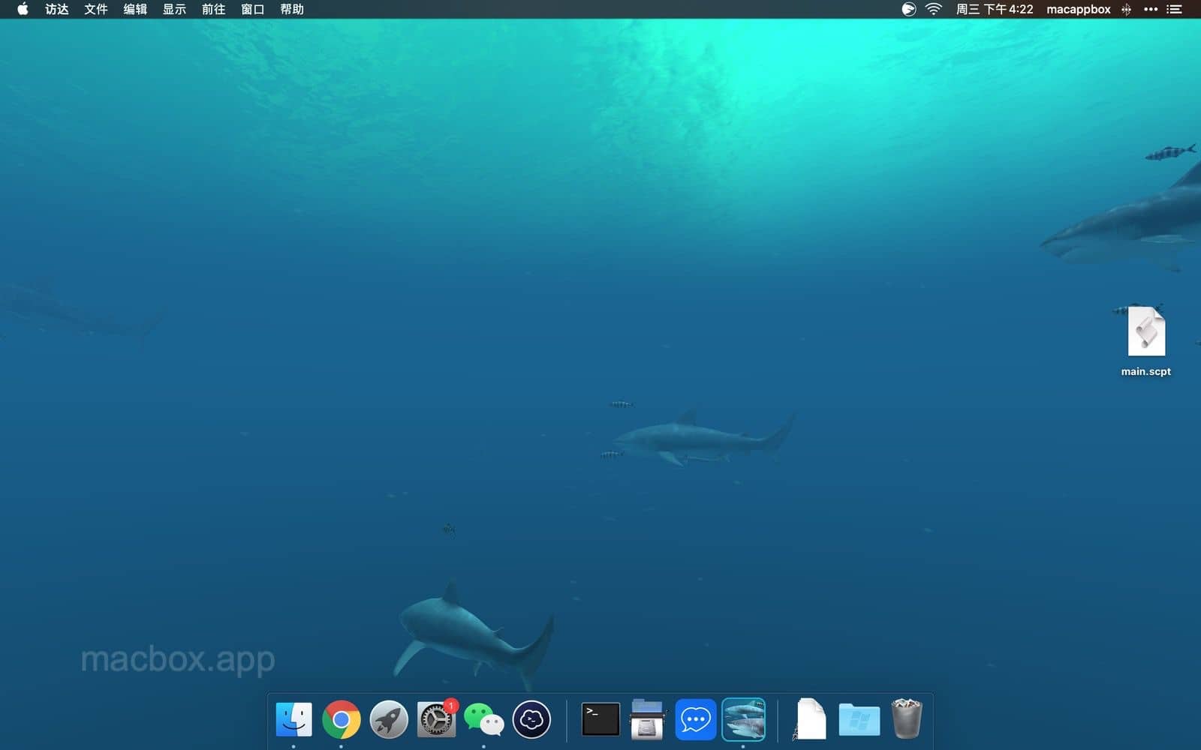Launch Terminal from the Dock
The image size is (1201, 750).
(x=600, y=719)
